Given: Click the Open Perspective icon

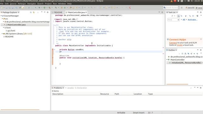Looking at the screenshot, I should tap(182, 8).
